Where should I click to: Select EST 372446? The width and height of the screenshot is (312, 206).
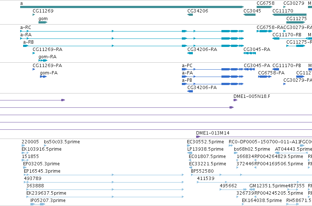point(237,168)
